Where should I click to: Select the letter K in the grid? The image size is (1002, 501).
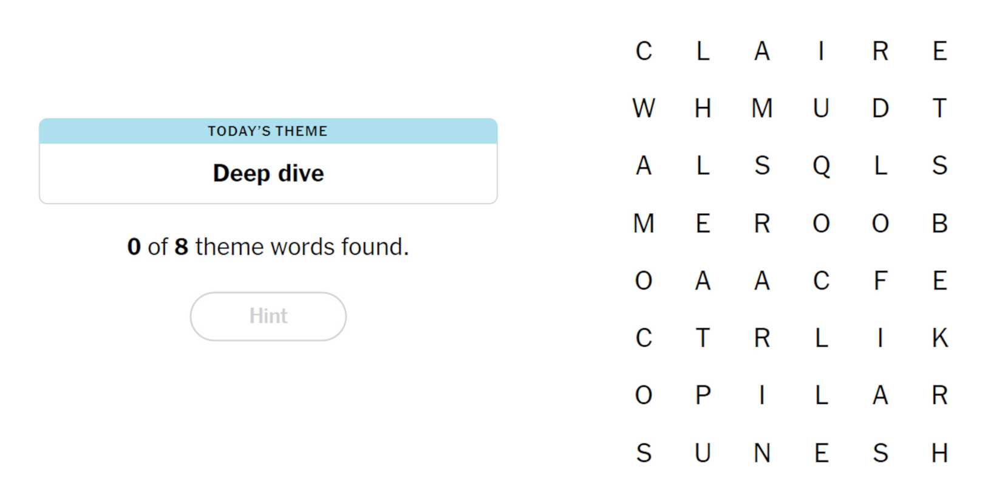(939, 338)
